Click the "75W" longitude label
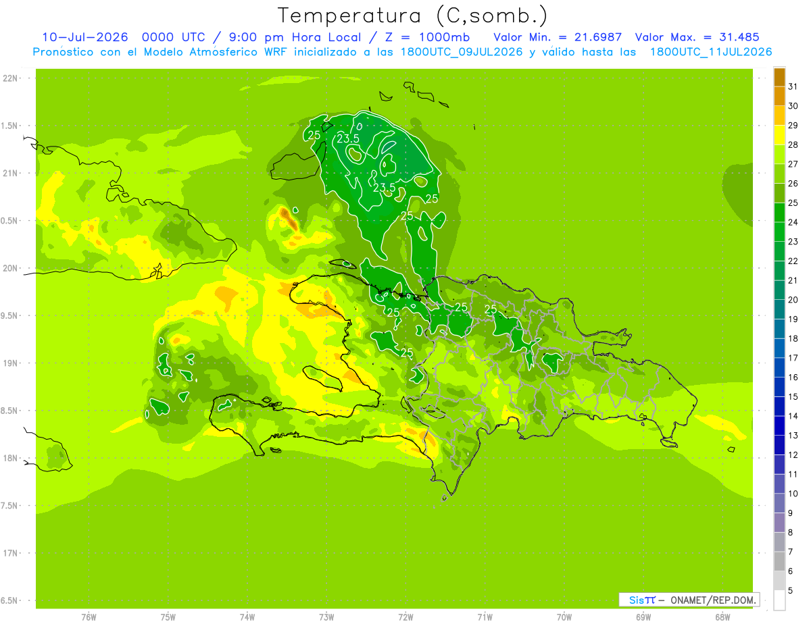 (x=168, y=617)
